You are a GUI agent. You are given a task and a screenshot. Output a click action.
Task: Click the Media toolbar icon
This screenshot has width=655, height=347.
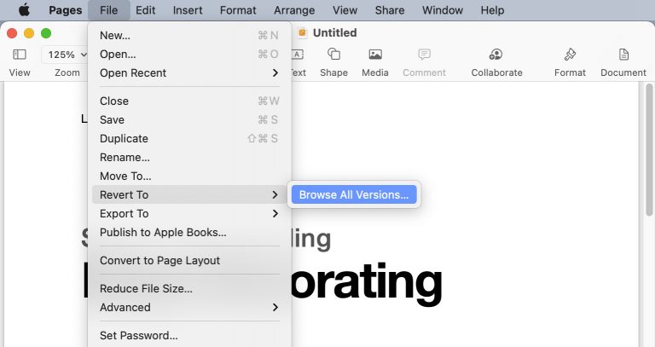pos(375,55)
